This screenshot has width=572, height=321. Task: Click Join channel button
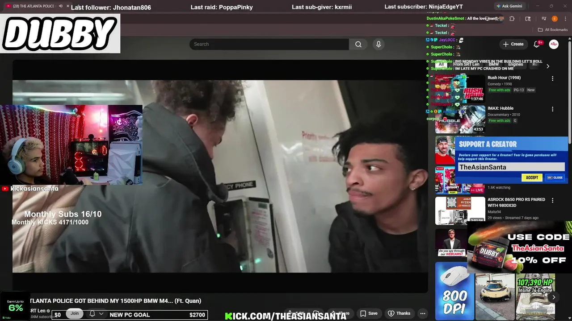pos(75,313)
